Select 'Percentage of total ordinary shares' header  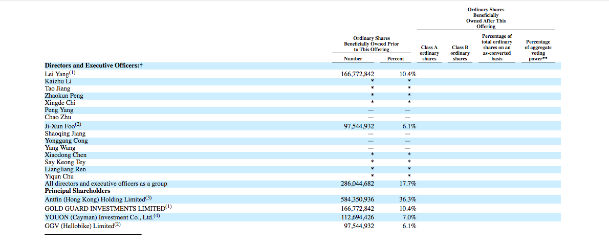pos(497,48)
